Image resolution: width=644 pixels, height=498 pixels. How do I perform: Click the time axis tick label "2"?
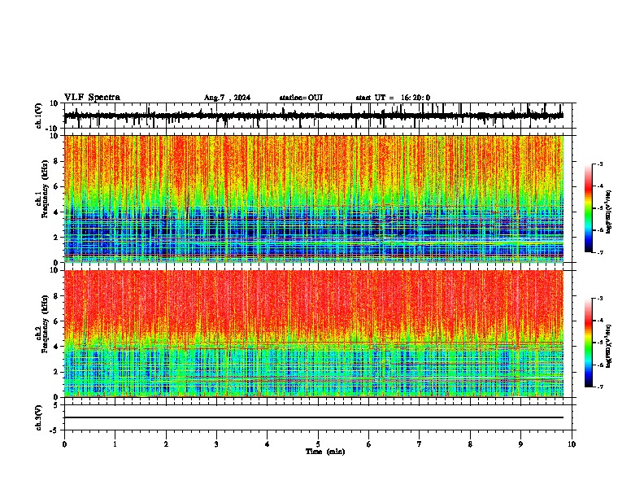pos(166,444)
